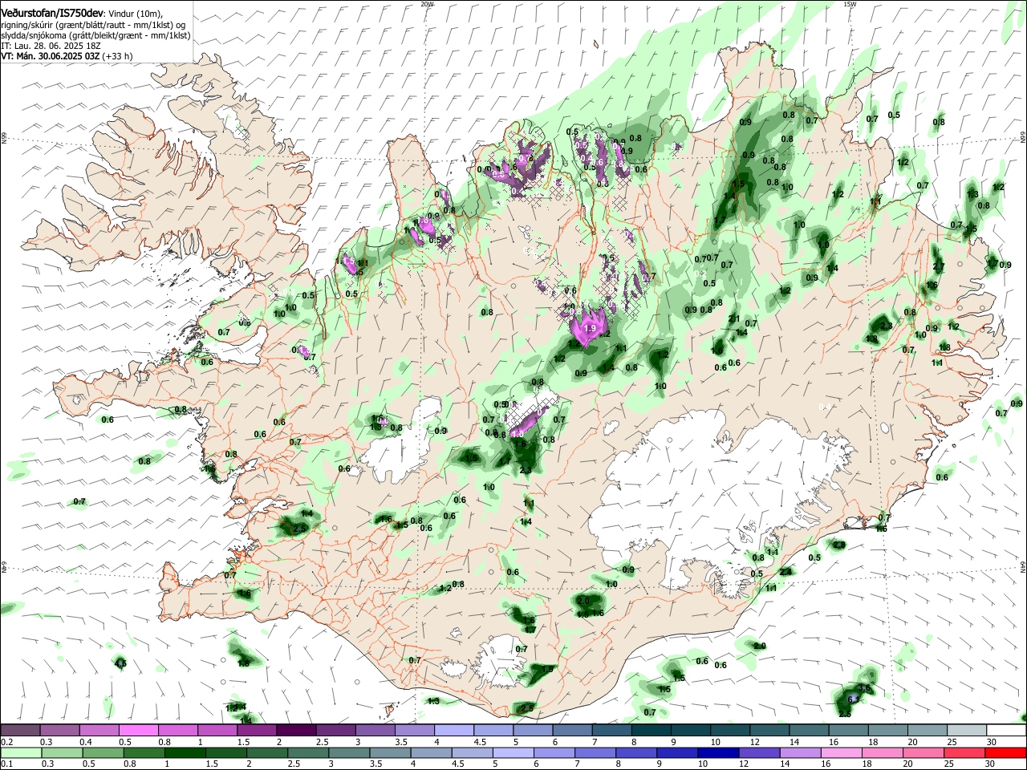Pick the light periwinkle 4–4.5 snow swatch
The height and width of the screenshot is (770, 1027).
(455, 730)
